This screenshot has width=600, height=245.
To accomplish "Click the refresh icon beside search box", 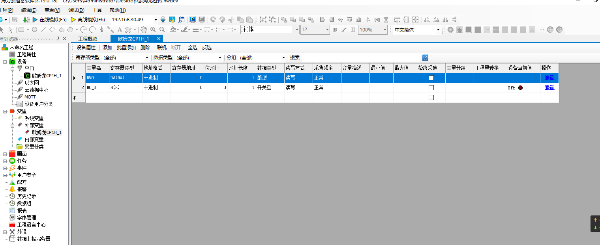I will coord(425,58).
